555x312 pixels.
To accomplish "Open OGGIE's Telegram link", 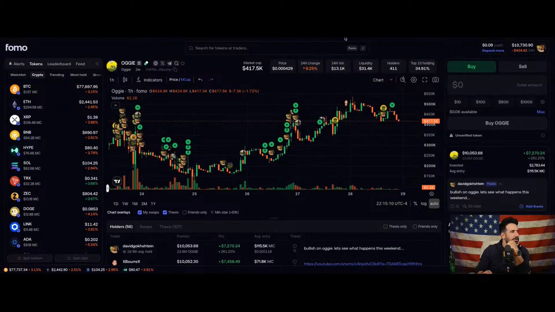I will pos(169,63).
